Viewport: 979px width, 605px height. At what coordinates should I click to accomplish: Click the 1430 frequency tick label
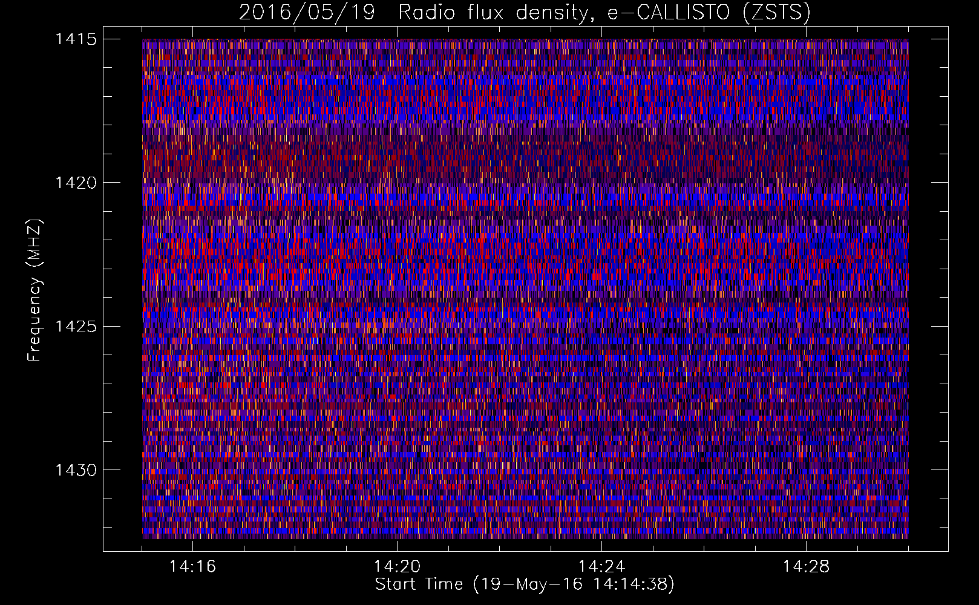(76, 470)
